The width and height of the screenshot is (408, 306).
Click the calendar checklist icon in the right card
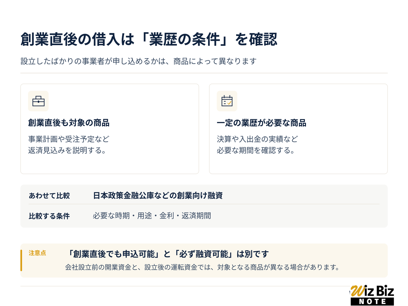click(227, 101)
